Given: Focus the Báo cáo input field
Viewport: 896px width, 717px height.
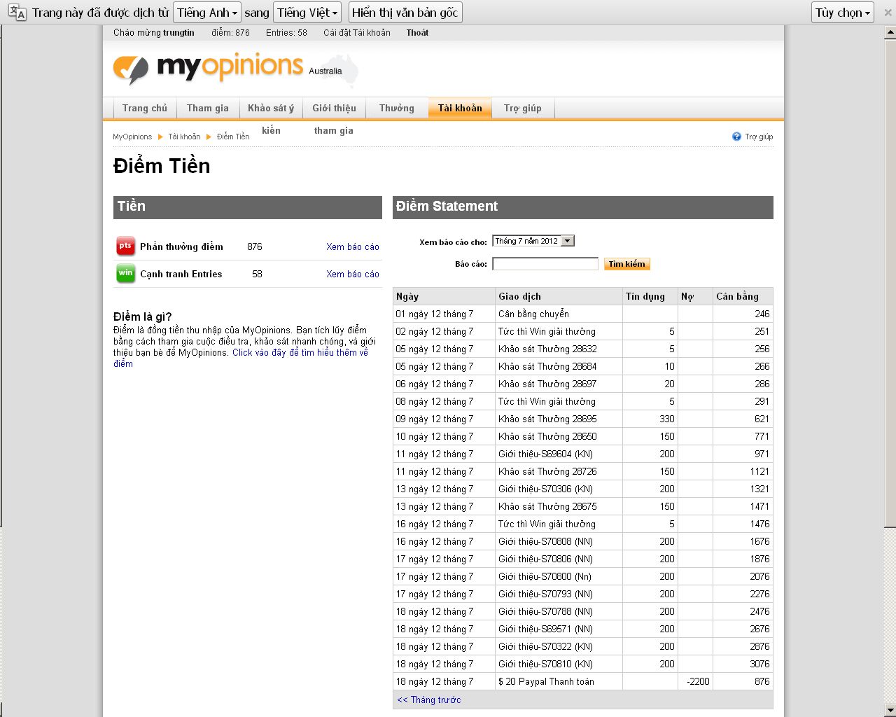Looking at the screenshot, I should pyautogui.click(x=545, y=264).
